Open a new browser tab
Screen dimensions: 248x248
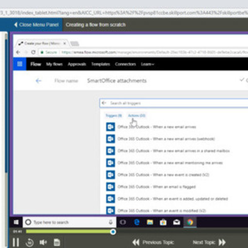tap(75, 43)
